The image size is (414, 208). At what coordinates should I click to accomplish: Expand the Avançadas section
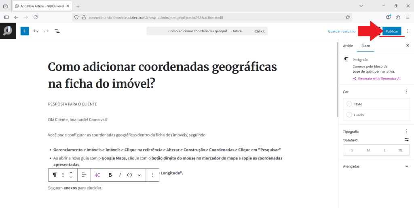(x=376, y=166)
